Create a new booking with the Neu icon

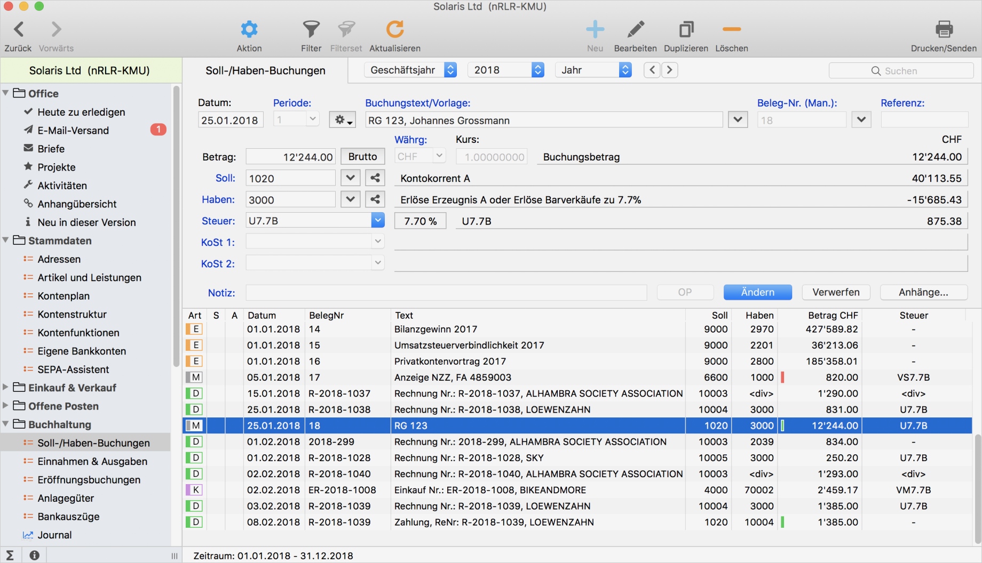coord(595,30)
